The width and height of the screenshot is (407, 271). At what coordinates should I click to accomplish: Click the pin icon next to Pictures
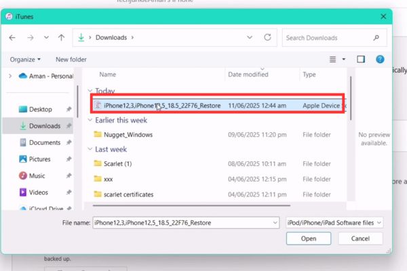click(69, 159)
